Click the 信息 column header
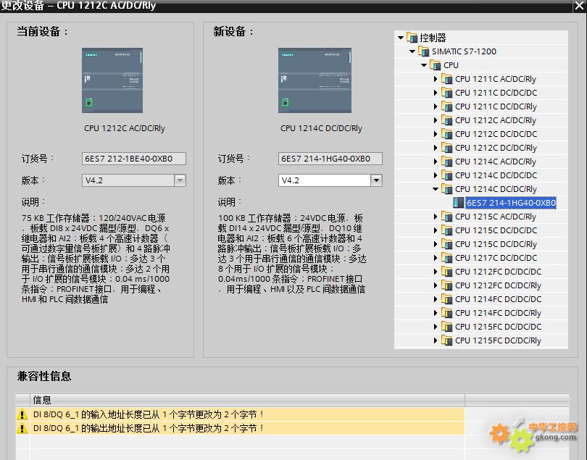Viewport: 587px width, 460px height. point(247,400)
